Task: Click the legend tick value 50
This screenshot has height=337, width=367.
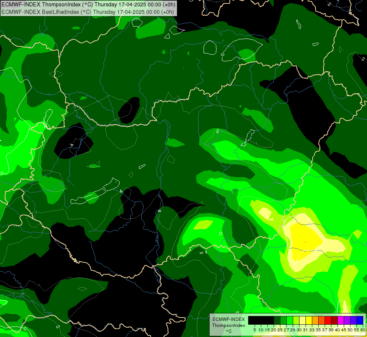Action: click(x=350, y=330)
